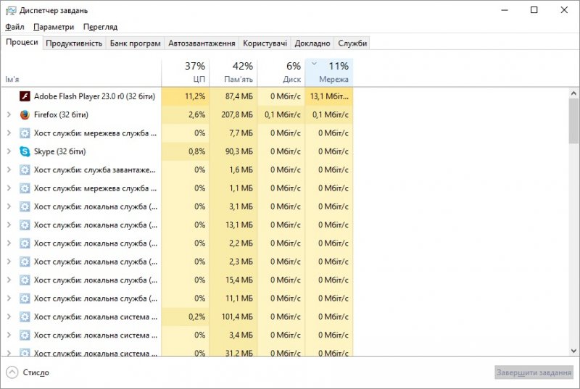This screenshot has height=389, width=580.
Task: Switch to the Банк програм tab
Action: [x=136, y=43]
